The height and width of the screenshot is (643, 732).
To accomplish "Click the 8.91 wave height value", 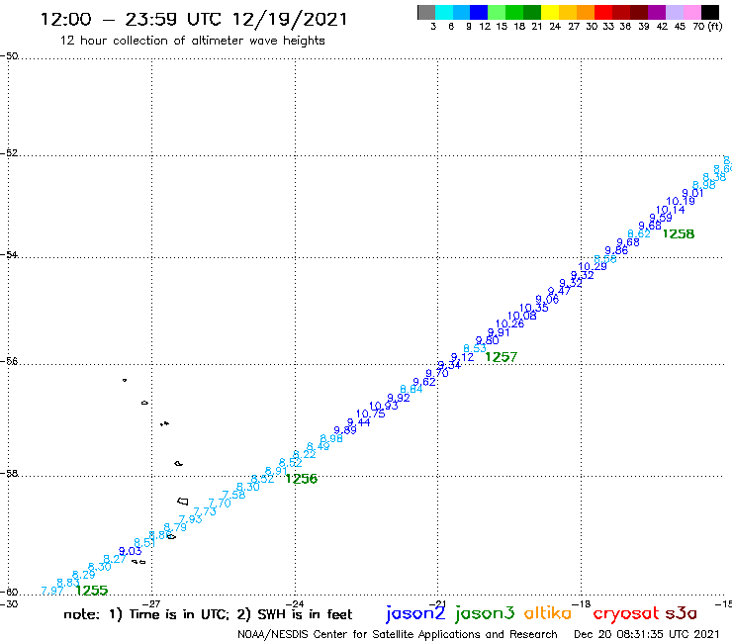I will (x=276, y=471).
